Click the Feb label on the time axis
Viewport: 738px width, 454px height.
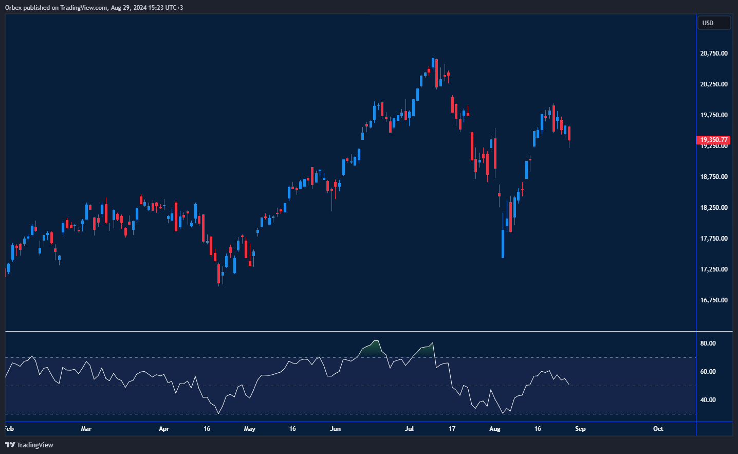point(9,428)
